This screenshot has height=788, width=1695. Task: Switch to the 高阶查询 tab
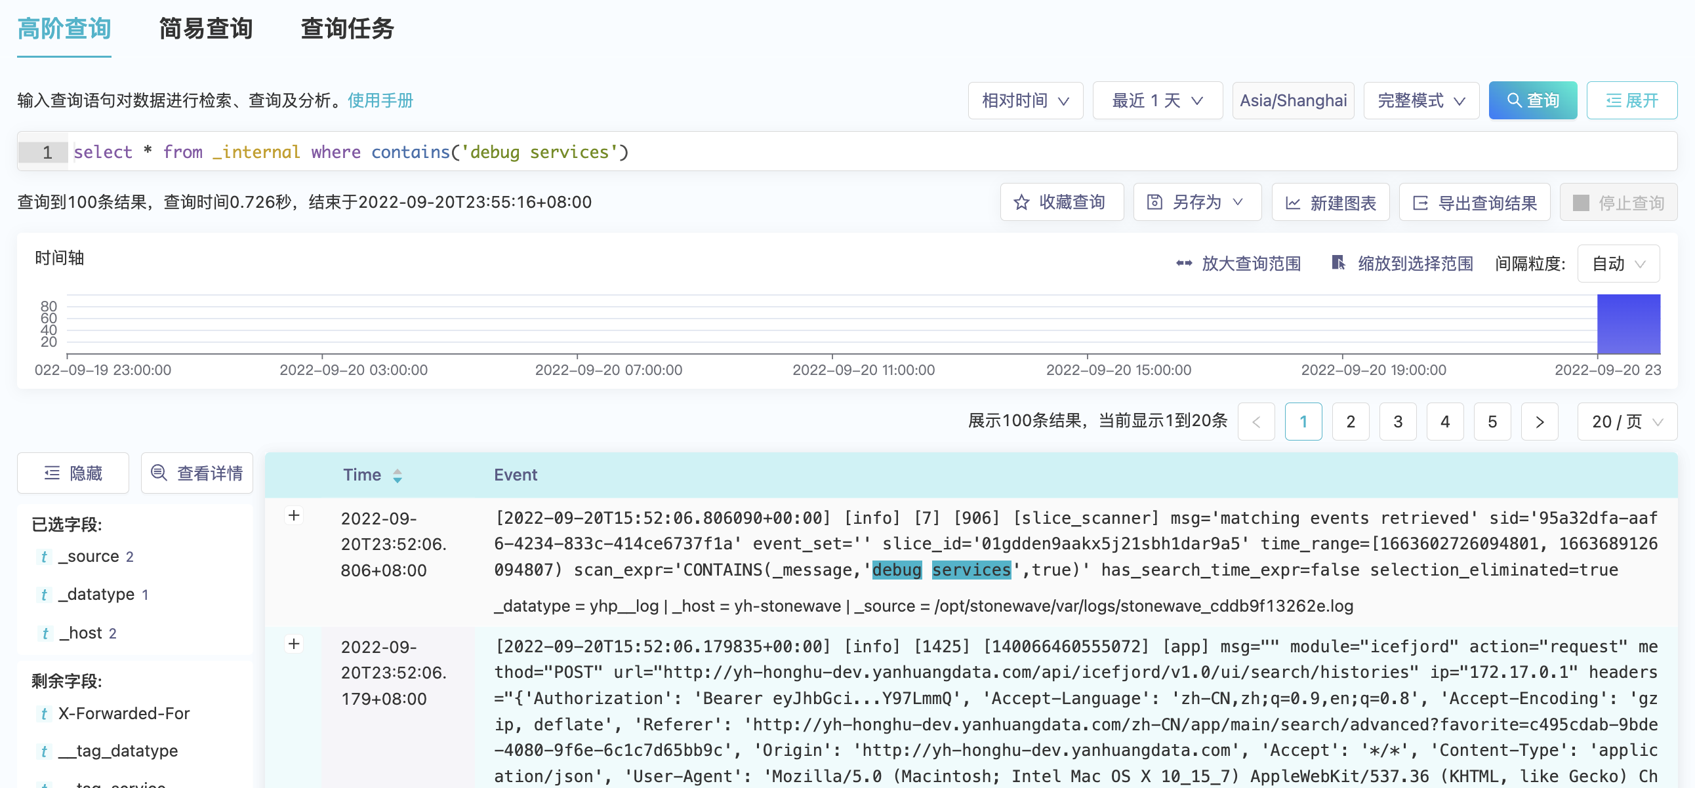(64, 29)
